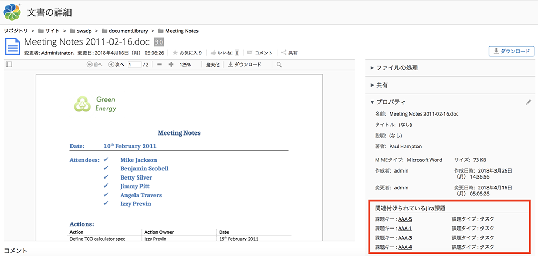
Task: Zoom in with the plus icon
Action: (171, 65)
